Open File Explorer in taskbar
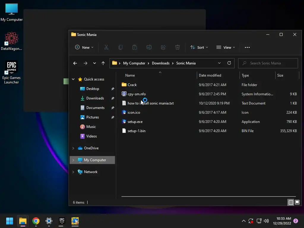Image resolution: width=304 pixels, height=228 pixels. [23, 221]
